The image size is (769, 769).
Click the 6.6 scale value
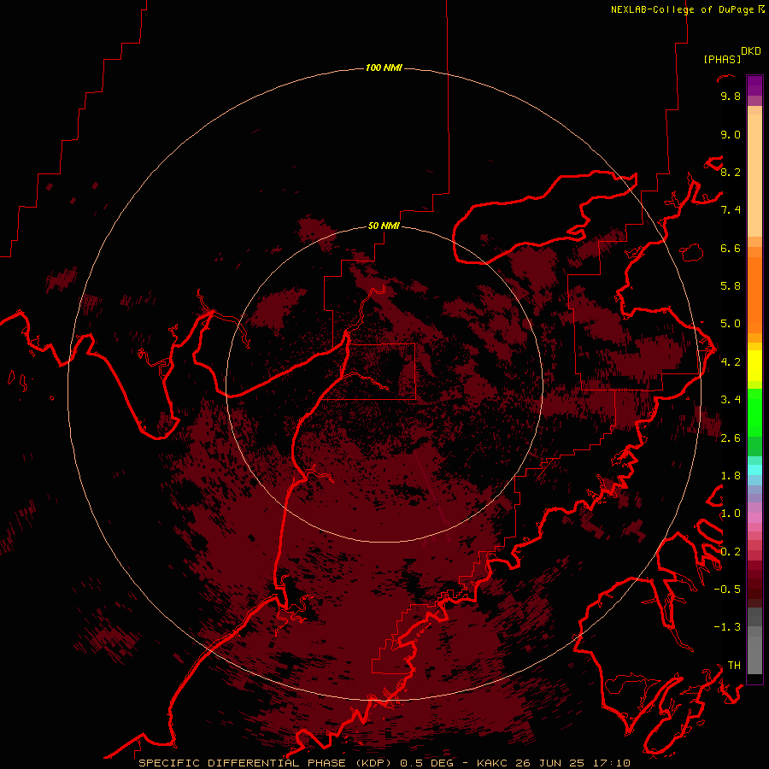(x=731, y=248)
